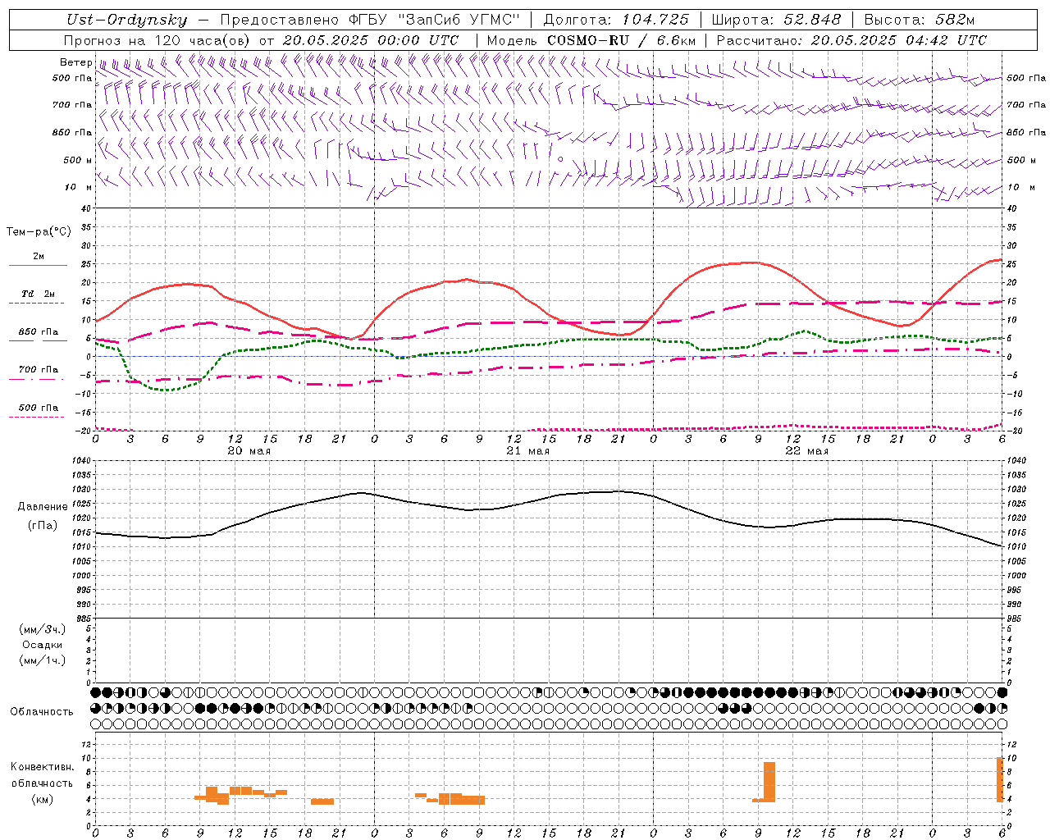Click the 1040 value on left pressure axis
The image size is (1050, 840).
click(83, 461)
